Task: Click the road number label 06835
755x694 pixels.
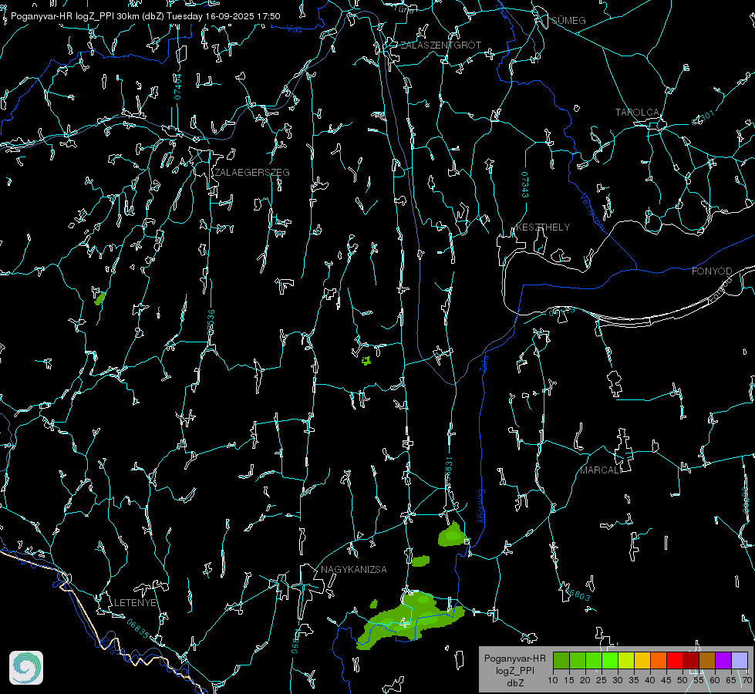Action: click(x=138, y=629)
